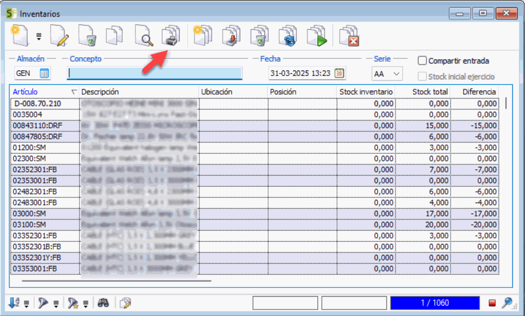525x316 pixels.
Task: Run the inventory with green play icon
Action: click(316, 35)
